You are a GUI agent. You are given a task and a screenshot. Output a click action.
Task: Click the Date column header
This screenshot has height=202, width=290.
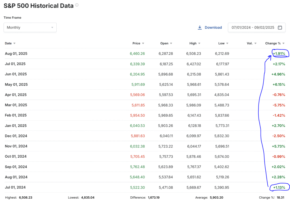click(8, 43)
